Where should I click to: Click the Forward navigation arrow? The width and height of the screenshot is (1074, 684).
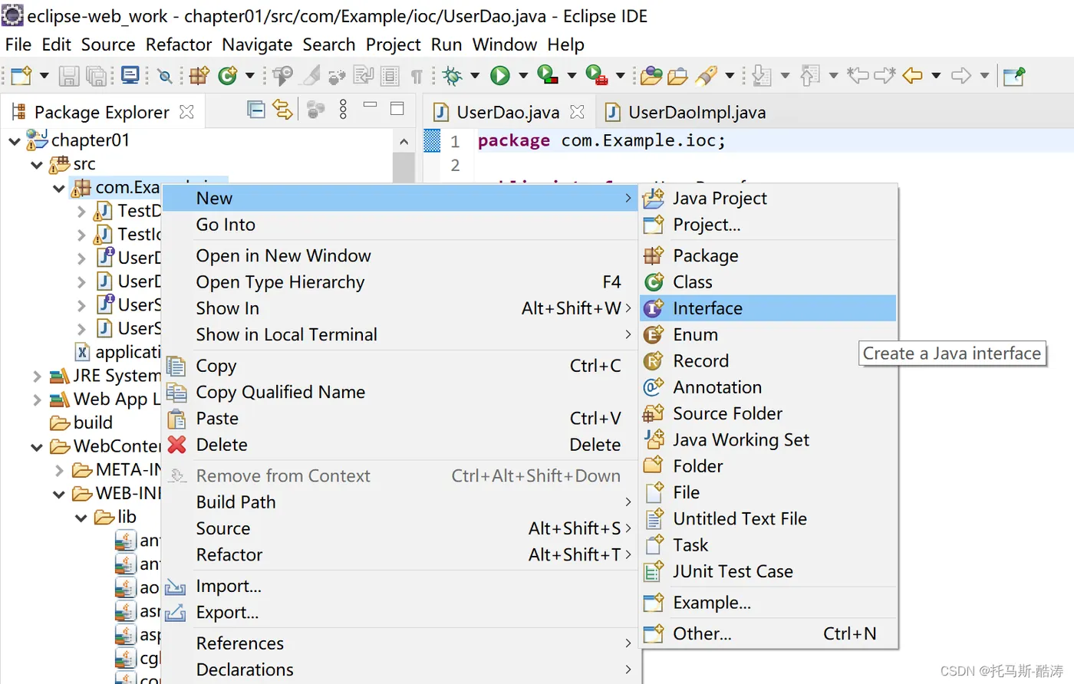point(961,75)
